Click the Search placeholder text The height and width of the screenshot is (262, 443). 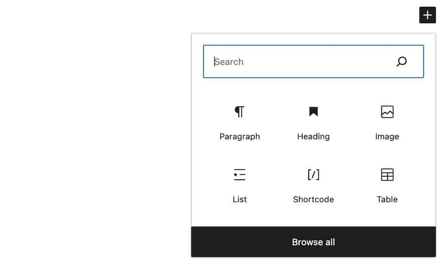coord(229,62)
